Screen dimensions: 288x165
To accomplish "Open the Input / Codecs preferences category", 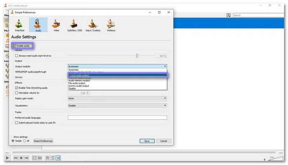I will [x=93, y=25].
